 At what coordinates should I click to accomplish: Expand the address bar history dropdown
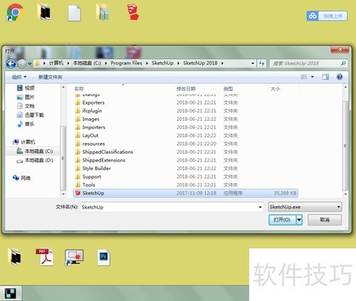click(253, 63)
